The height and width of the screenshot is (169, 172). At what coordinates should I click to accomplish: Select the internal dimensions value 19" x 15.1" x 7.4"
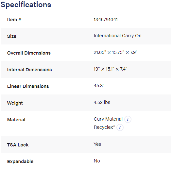click(110, 69)
